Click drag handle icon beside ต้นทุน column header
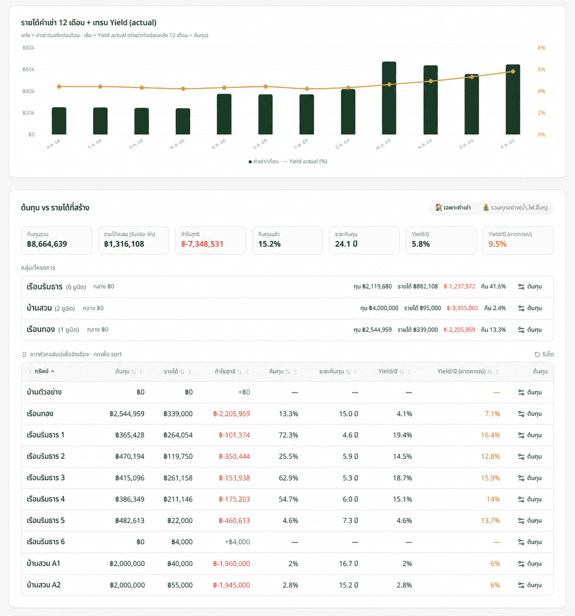The image size is (575, 616). coord(141,371)
